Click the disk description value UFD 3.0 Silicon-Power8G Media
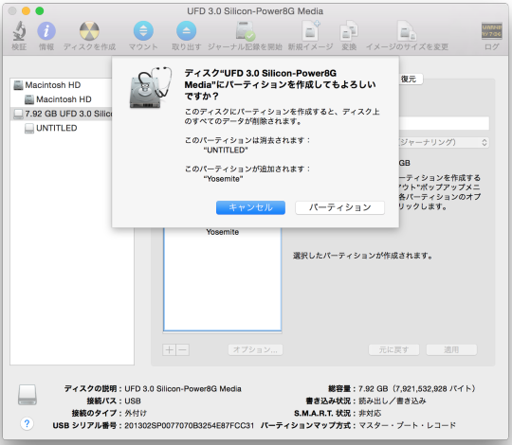Image resolution: width=512 pixels, height=445 pixels. (x=183, y=389)
